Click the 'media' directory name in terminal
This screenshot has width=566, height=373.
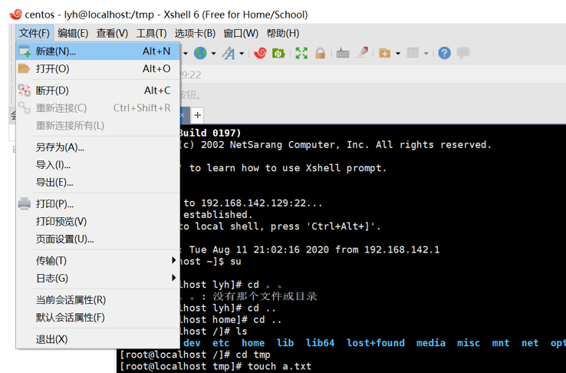point(431,342)
